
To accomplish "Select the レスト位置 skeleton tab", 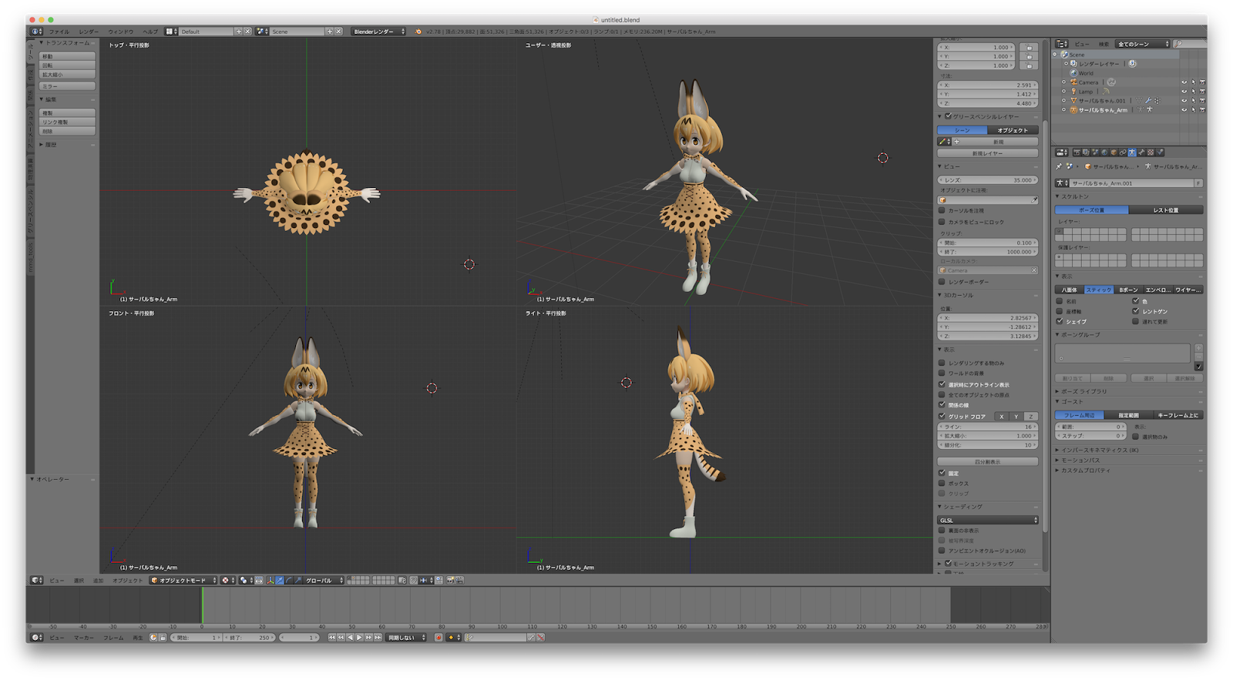I will tap(1166, 210).
